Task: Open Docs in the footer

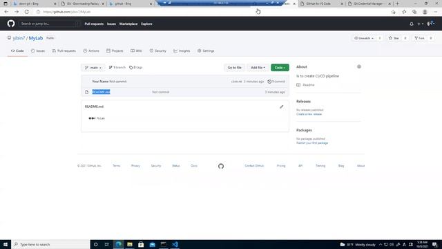Action: pyautogui.click(x=194, y=166)
